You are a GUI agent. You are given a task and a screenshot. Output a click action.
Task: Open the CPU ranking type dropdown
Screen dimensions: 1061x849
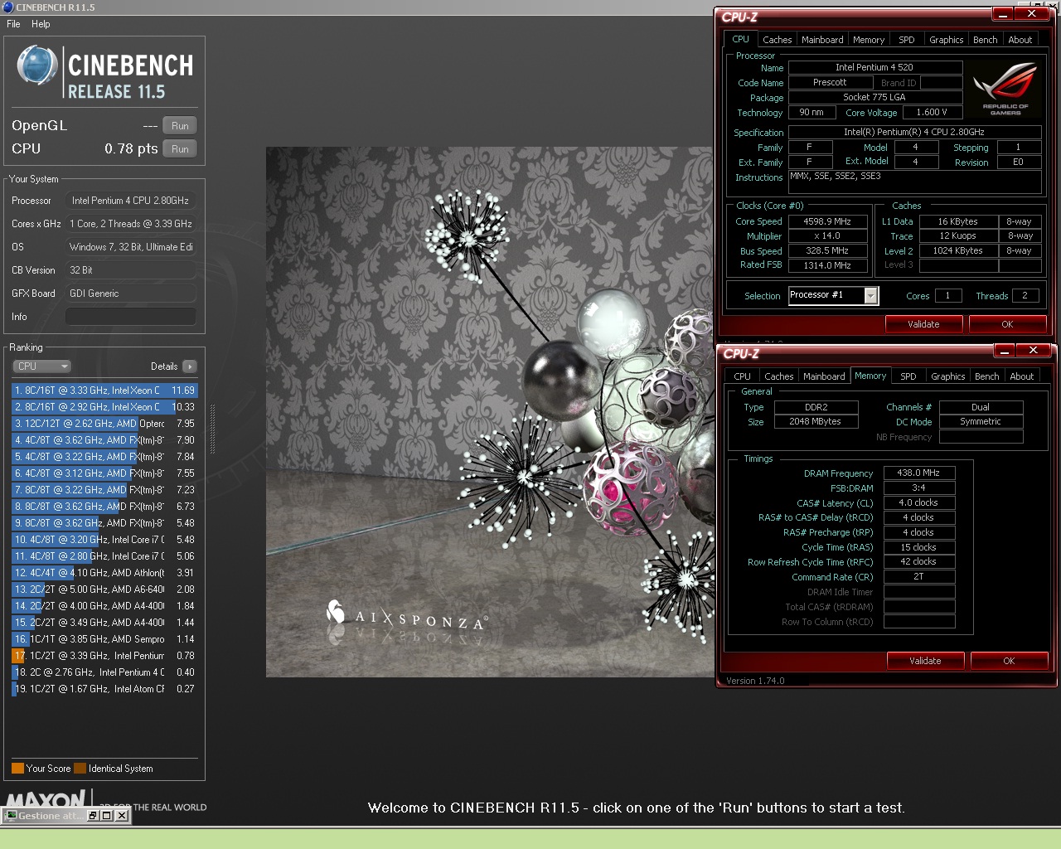[41, 366]
